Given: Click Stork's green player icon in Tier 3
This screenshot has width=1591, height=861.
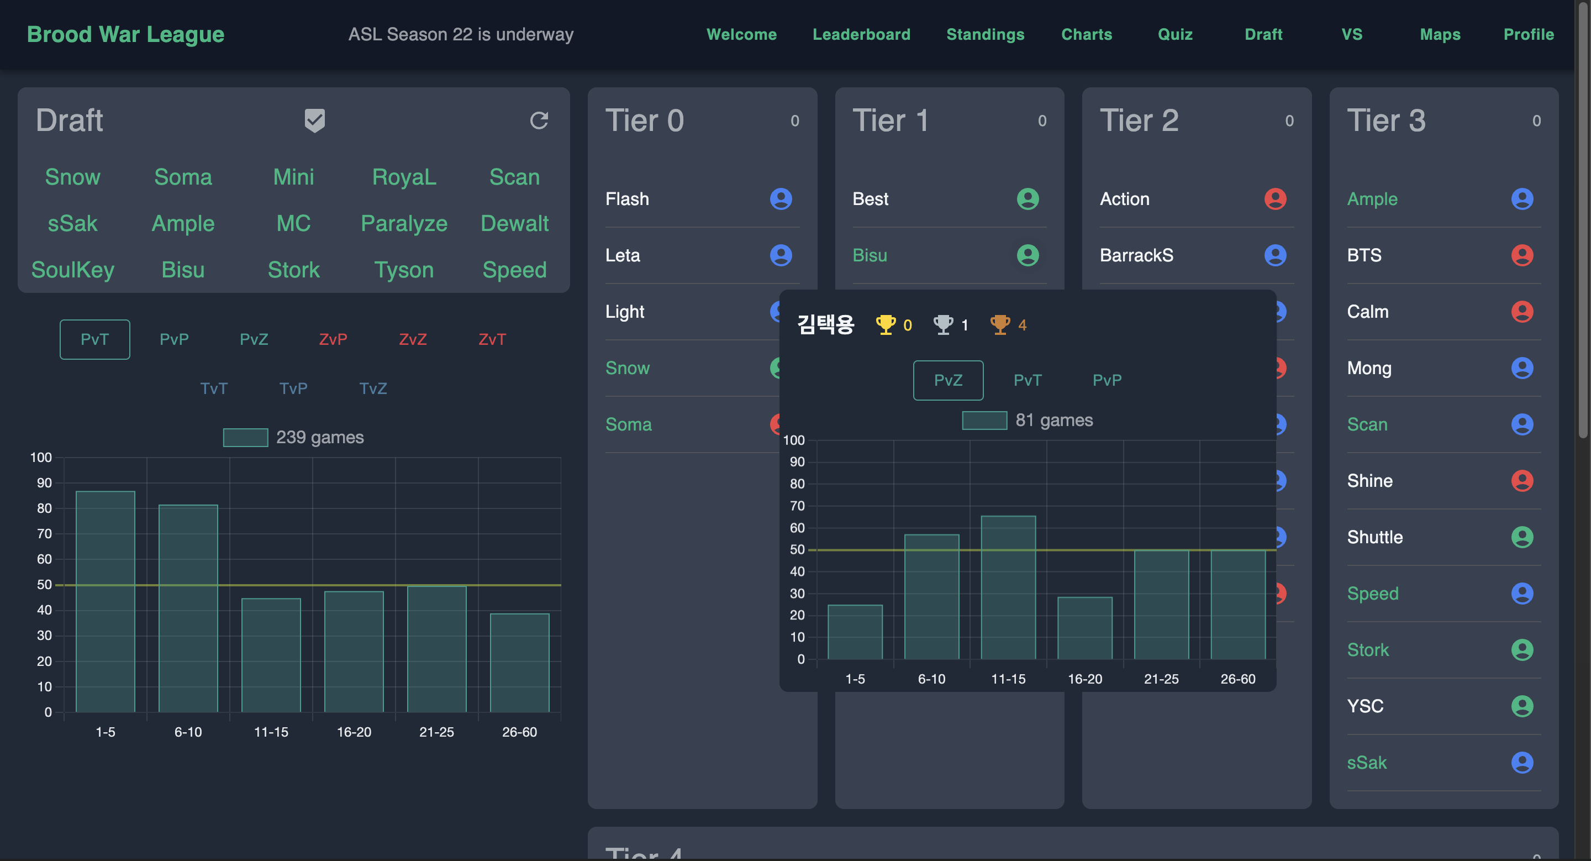Looking at the screenshot, I should point(1522,650).
